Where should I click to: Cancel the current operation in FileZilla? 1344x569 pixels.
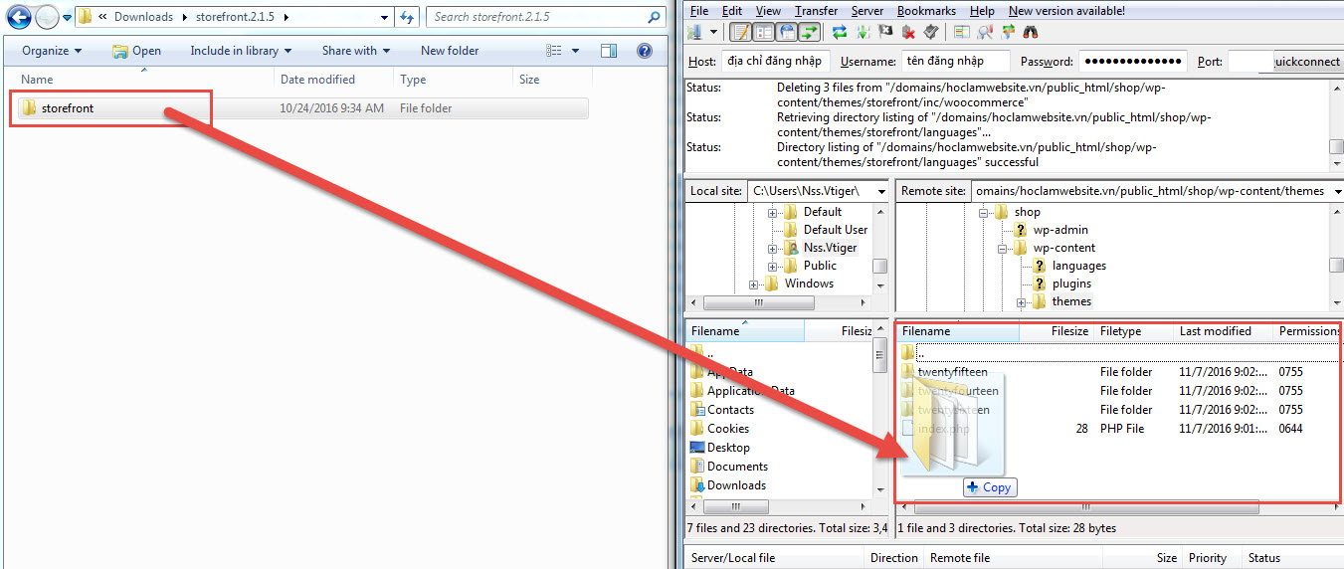click(885, 32)
